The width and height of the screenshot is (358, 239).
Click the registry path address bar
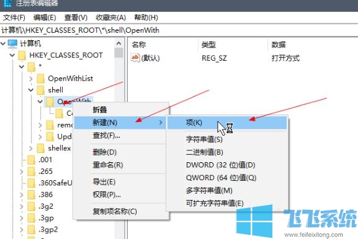click(x=179, y=30)
